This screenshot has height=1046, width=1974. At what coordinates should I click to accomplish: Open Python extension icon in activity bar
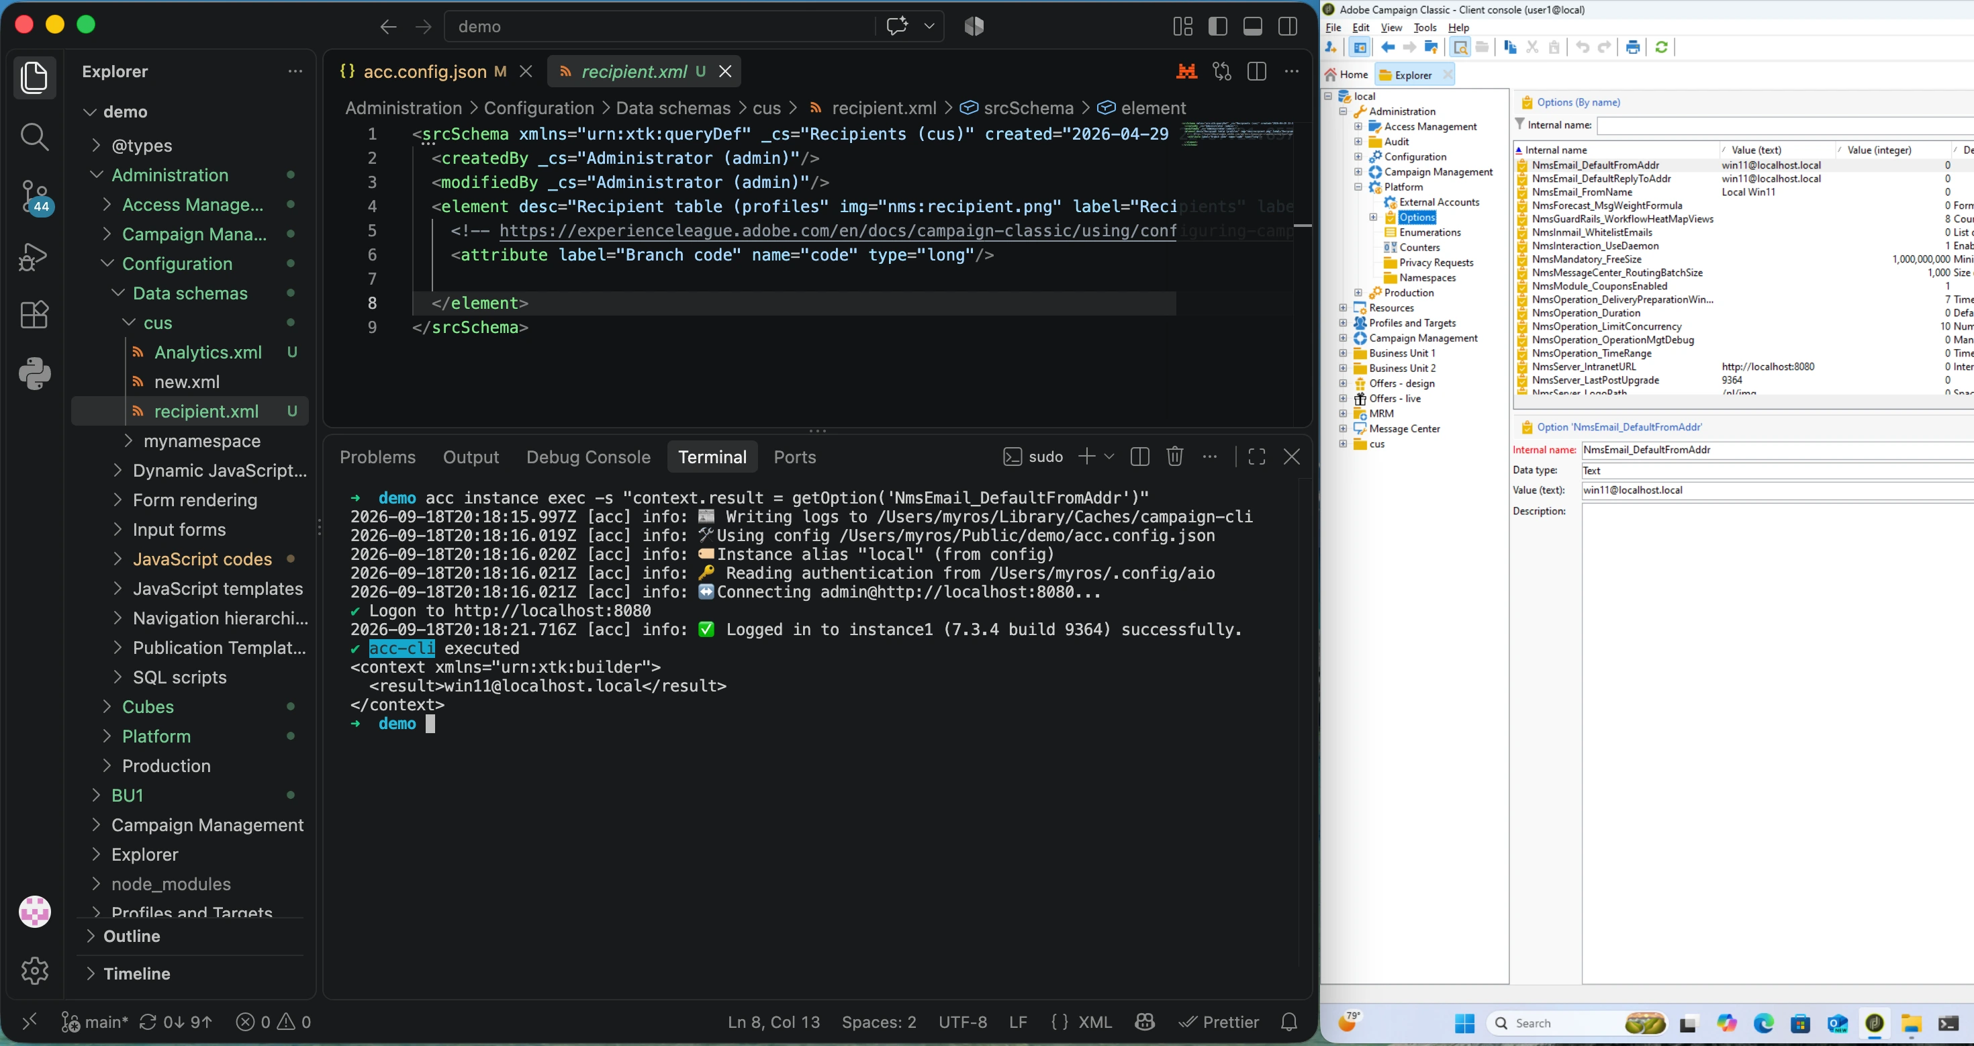click(34, 374)
